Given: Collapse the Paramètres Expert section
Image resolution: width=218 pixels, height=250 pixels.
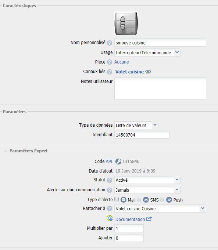Looking at the screenshot, I should (6, 151).
